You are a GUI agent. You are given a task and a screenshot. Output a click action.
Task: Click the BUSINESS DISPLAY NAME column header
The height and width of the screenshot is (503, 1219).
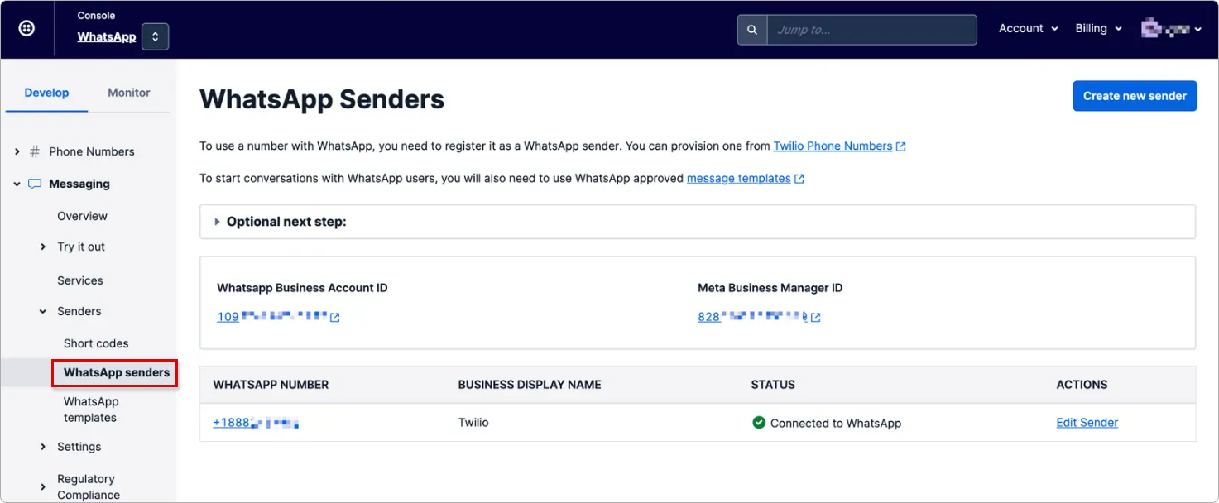click(530, 385)
